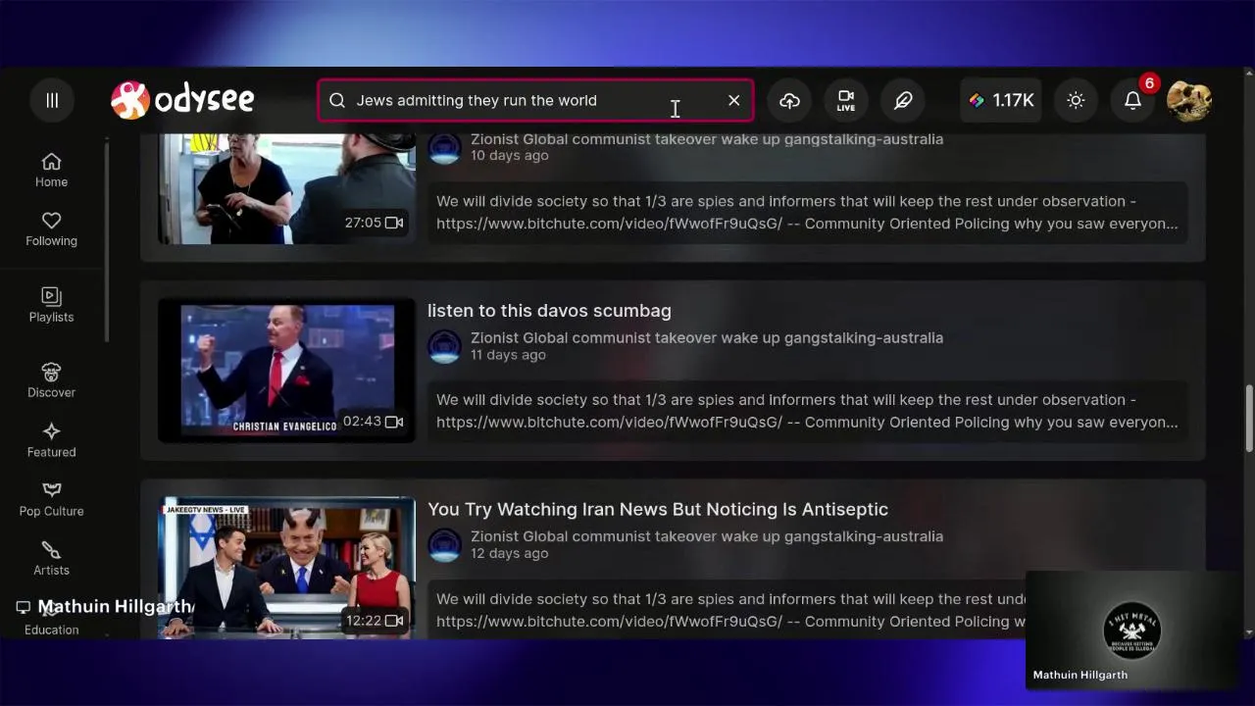The width and height of the screenshot is (1255, 706).
Task: Click channel avatar on 12 days ago result
Action: point(444,545)
